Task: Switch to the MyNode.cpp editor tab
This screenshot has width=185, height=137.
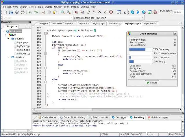Action: pyautogui.click(x=151, y=24)
